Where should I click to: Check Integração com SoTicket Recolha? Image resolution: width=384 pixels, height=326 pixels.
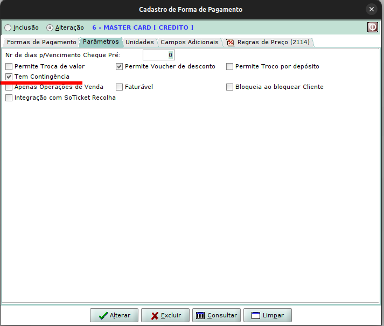(x=9, y=98)
